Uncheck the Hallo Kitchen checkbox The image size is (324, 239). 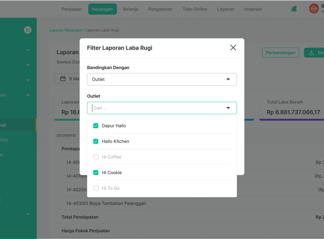[x=96, y=141]
